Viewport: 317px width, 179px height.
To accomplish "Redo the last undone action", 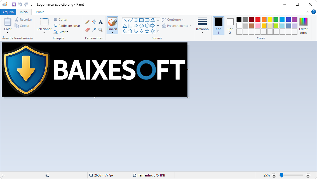I will [x=26, y=4].
